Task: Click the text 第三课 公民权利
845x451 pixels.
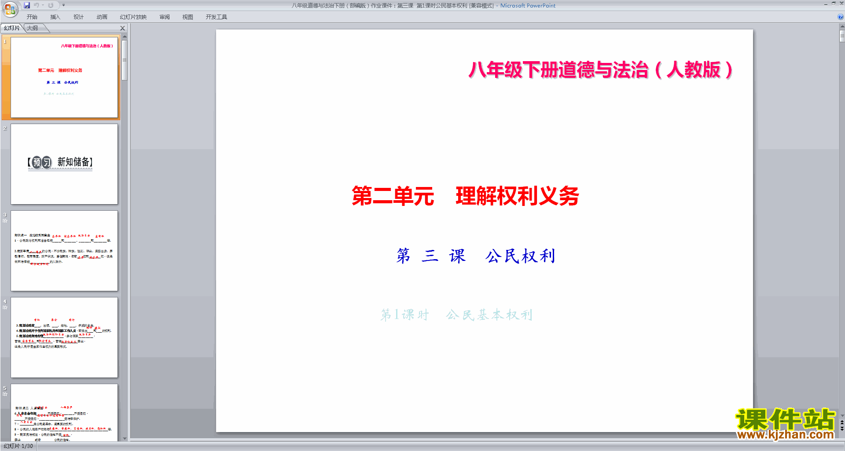Action: tap(476, 256)
